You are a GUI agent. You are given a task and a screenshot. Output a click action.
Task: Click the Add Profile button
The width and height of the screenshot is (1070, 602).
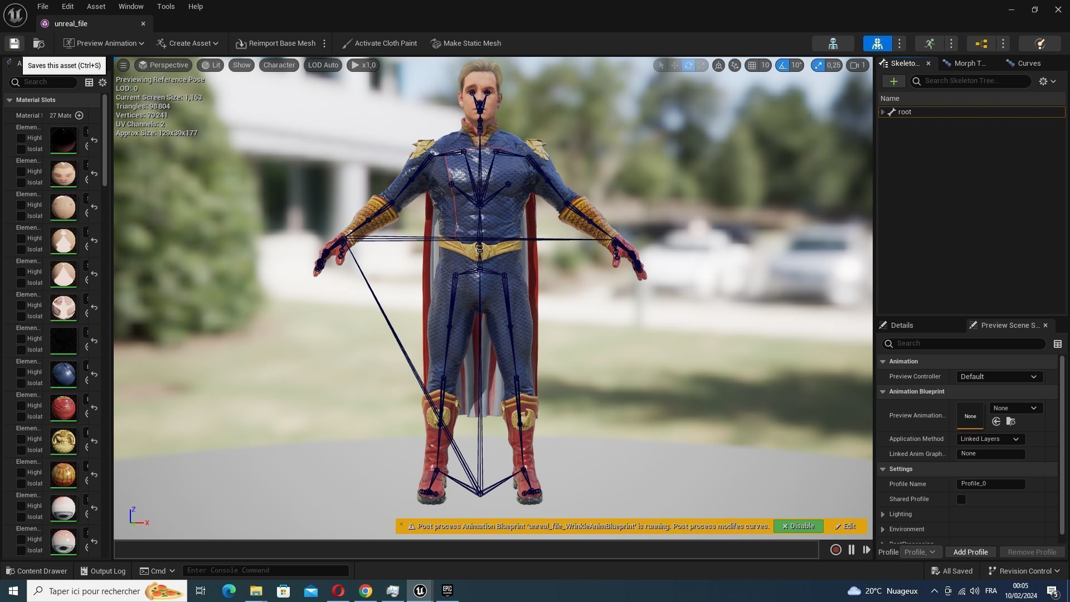coord(970,552)
